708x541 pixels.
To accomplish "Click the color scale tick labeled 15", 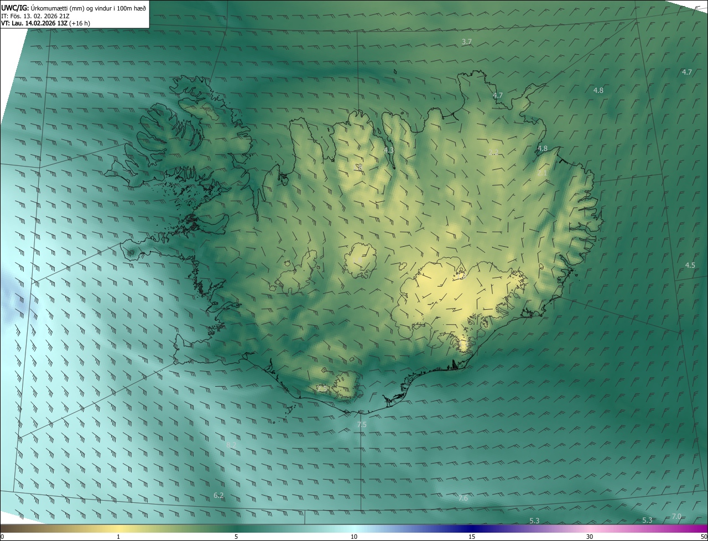I will coord(472,537).
